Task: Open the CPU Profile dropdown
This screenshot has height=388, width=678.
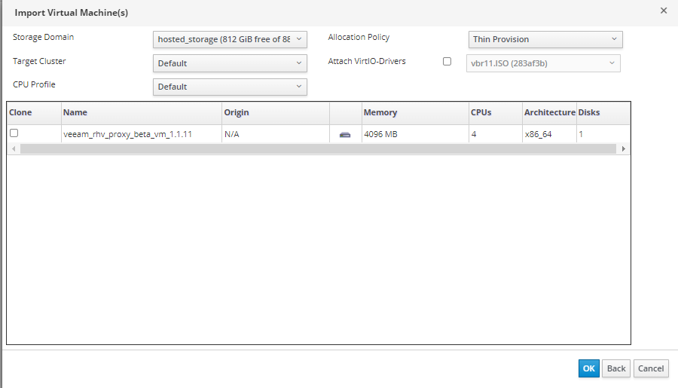Action: [230, 87]
